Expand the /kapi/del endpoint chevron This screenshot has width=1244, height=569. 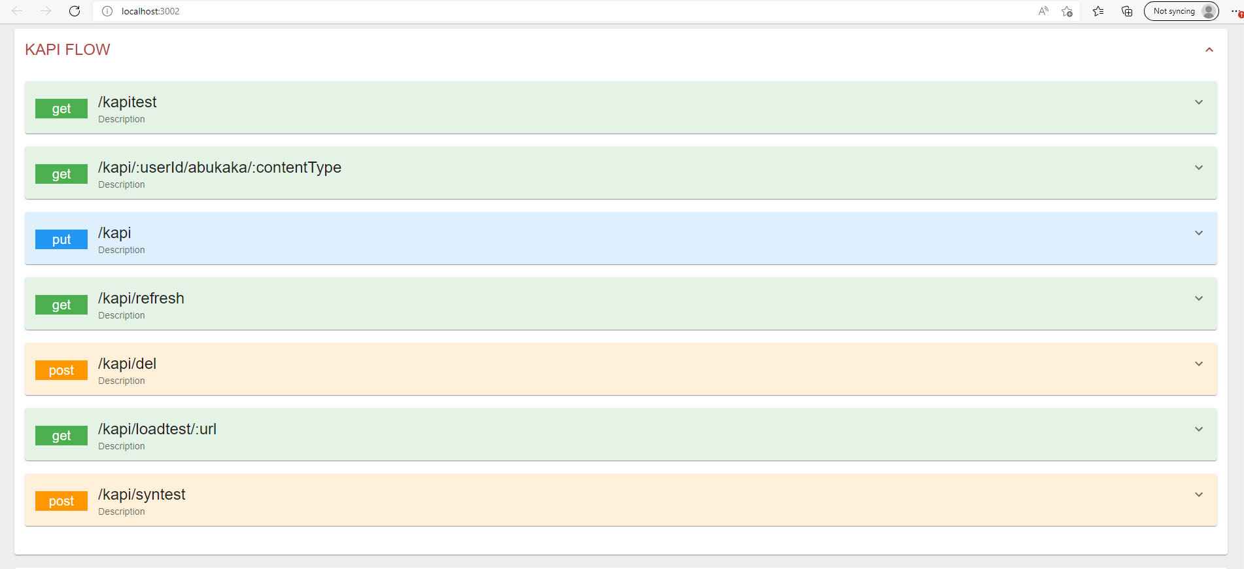(1199, 364)
